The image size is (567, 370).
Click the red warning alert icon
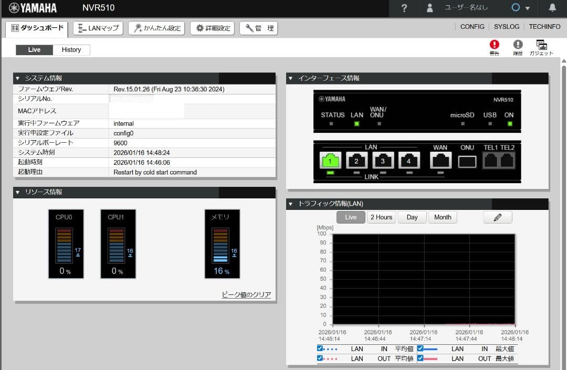pyautogui.click(x=494, y=45)
